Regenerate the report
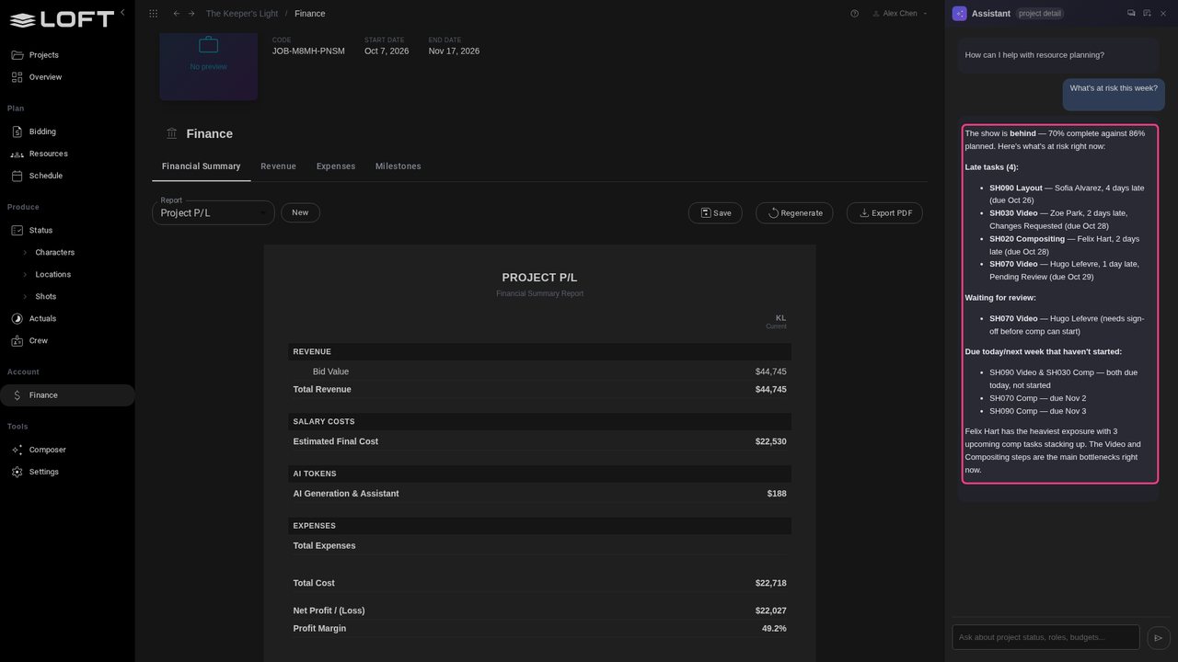This screenshot has height=662, width=1178. click(x=794, y=212)
